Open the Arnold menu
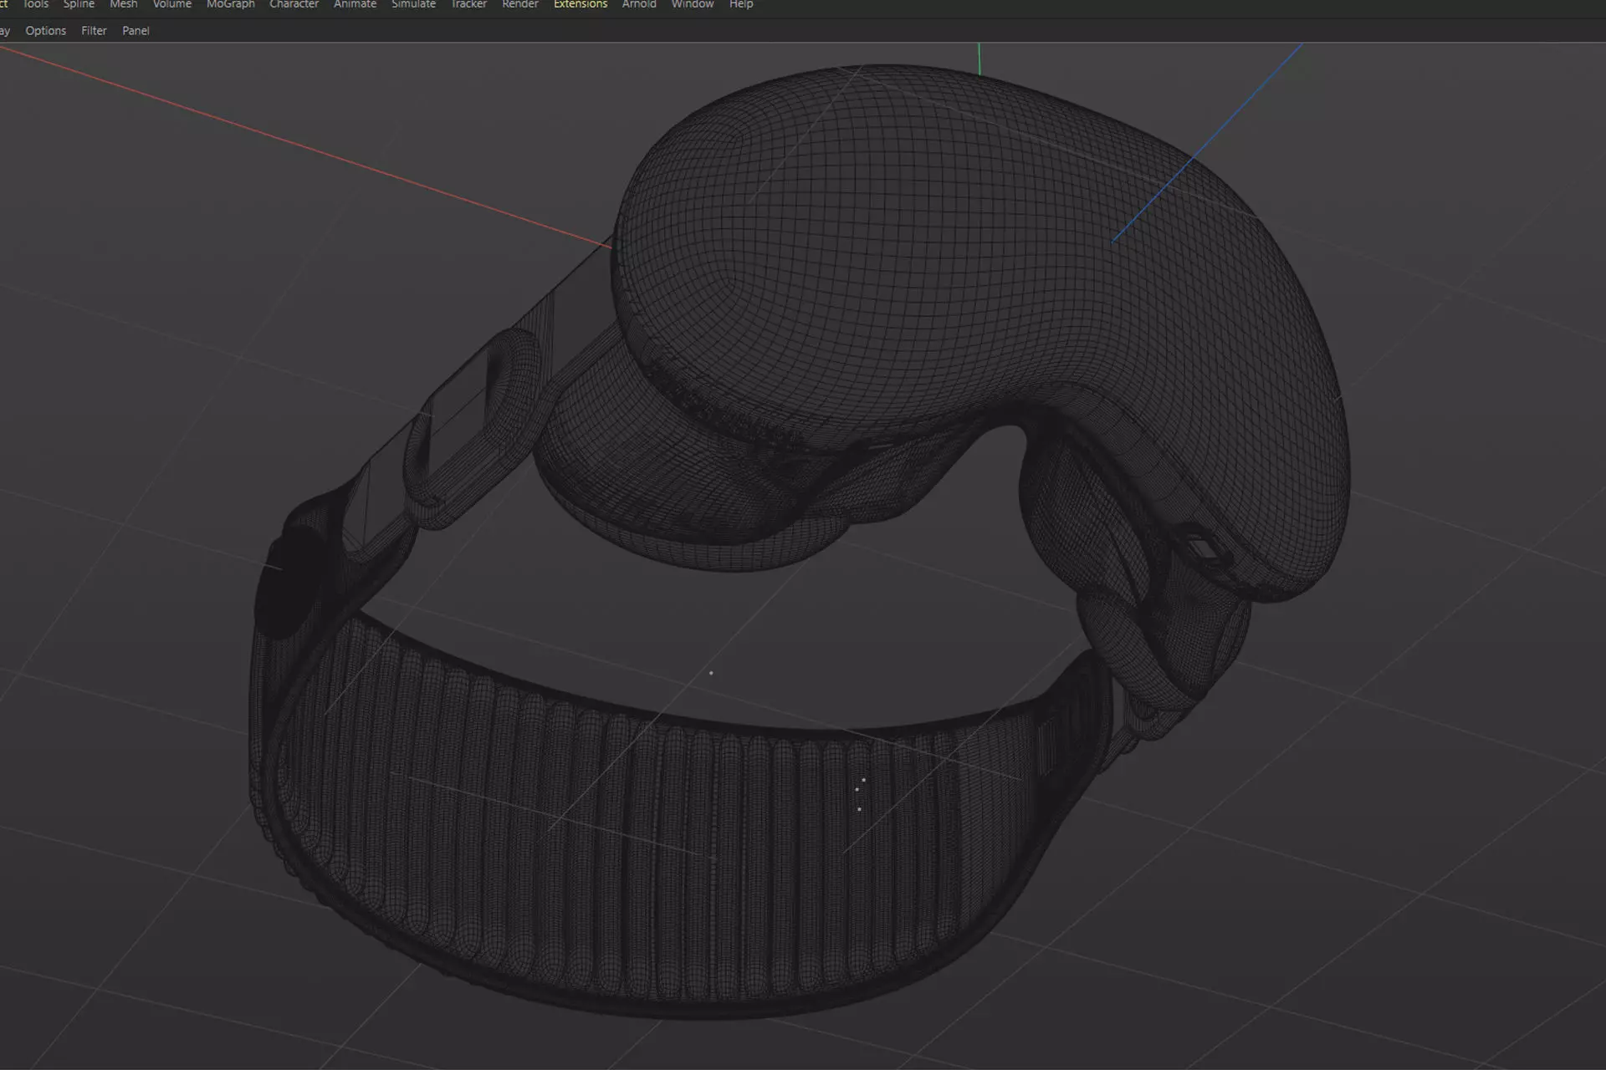 pyautogui.click(x=639, y=4)
